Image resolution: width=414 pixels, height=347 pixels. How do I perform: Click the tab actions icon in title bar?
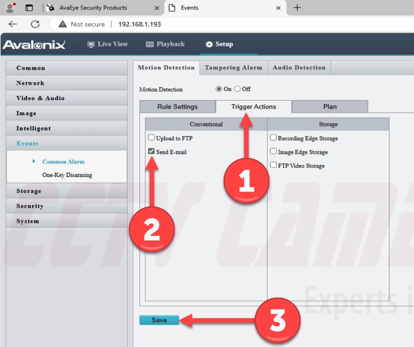pyautogui.click(x=29, y=8)
